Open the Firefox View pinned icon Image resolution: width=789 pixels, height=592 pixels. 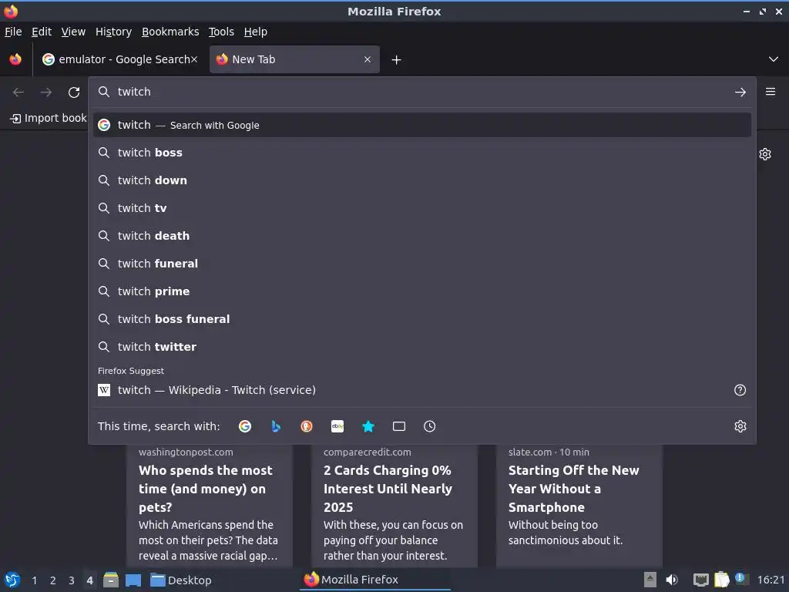[x=15, y=59]
